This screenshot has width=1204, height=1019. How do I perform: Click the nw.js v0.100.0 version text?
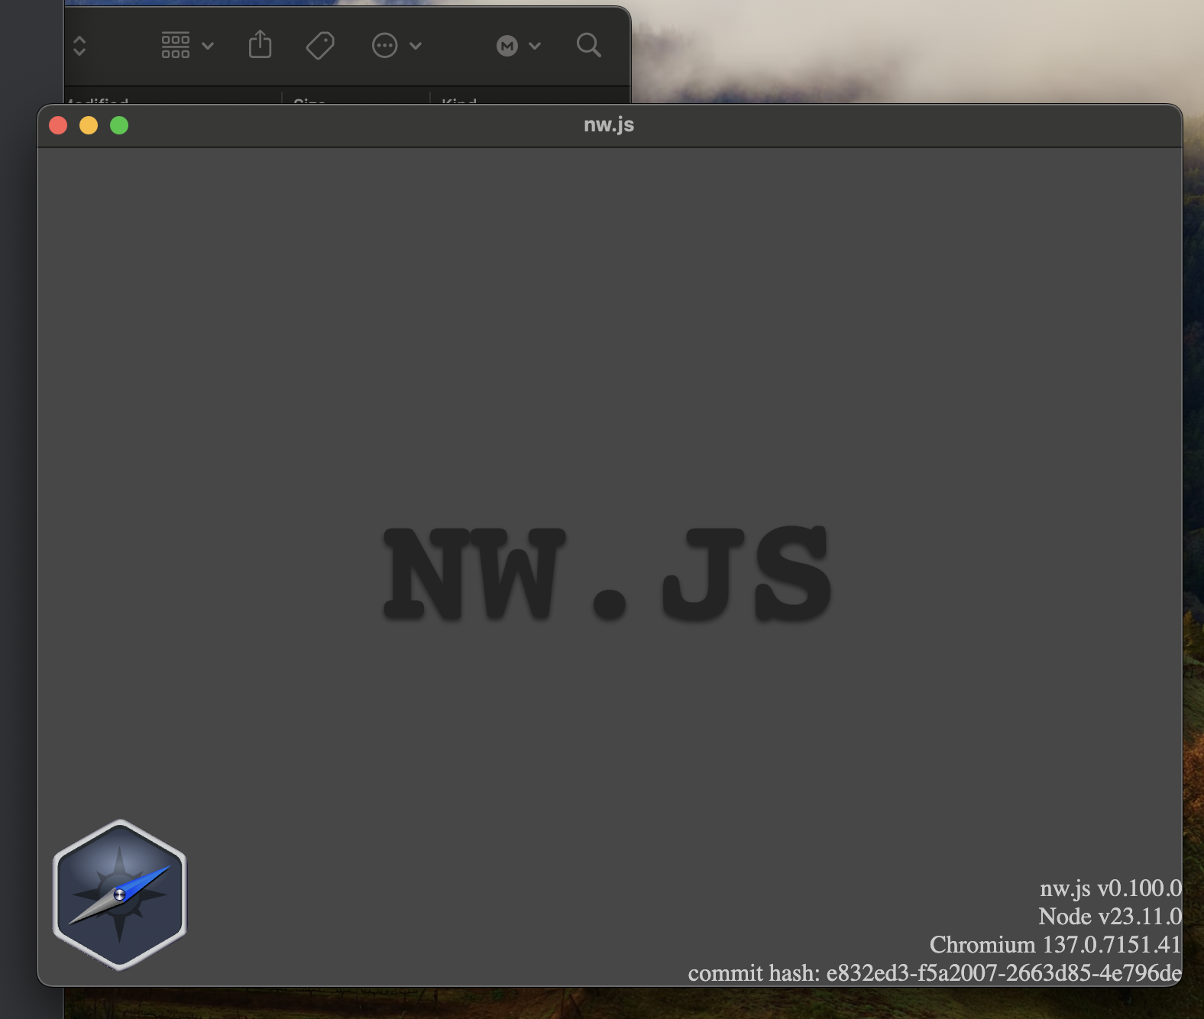point(1111,888)
